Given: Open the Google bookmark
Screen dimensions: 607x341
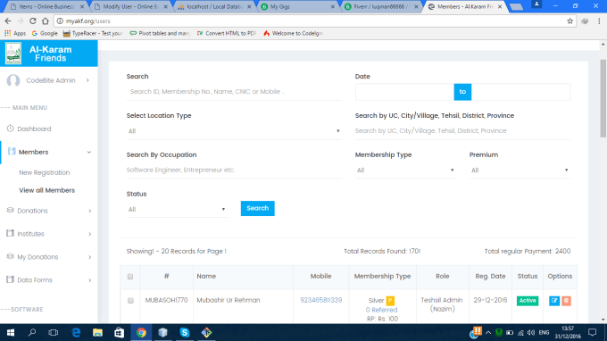Looking at the screenshot, I should pyautogui.click(x=45, y=33).
